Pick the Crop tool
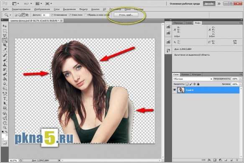The image size is (244, 163). (x=5, y=45)
